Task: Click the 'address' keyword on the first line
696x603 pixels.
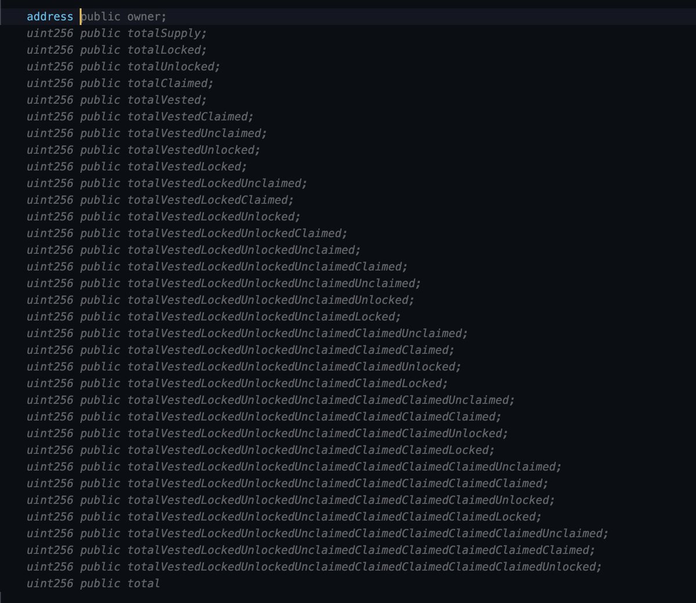Action: click(50, 17)
